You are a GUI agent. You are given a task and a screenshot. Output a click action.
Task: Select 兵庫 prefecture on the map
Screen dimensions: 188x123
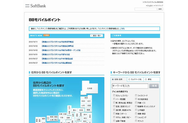tap(61, 114)
